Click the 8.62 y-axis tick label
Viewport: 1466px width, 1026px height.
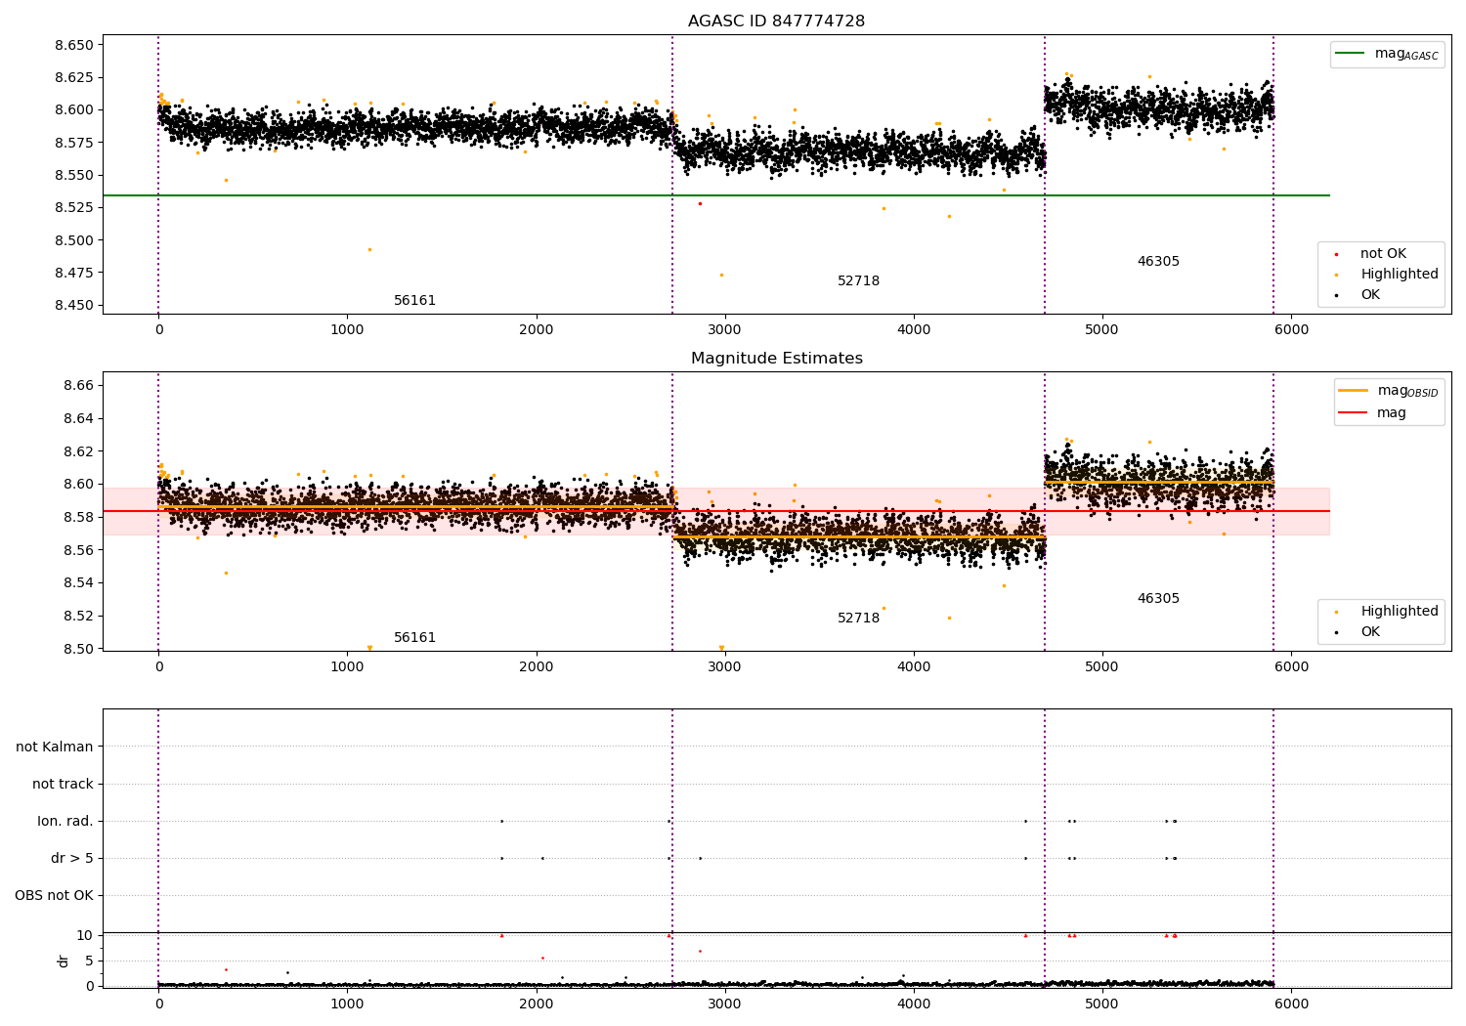(x=78, y=451)
